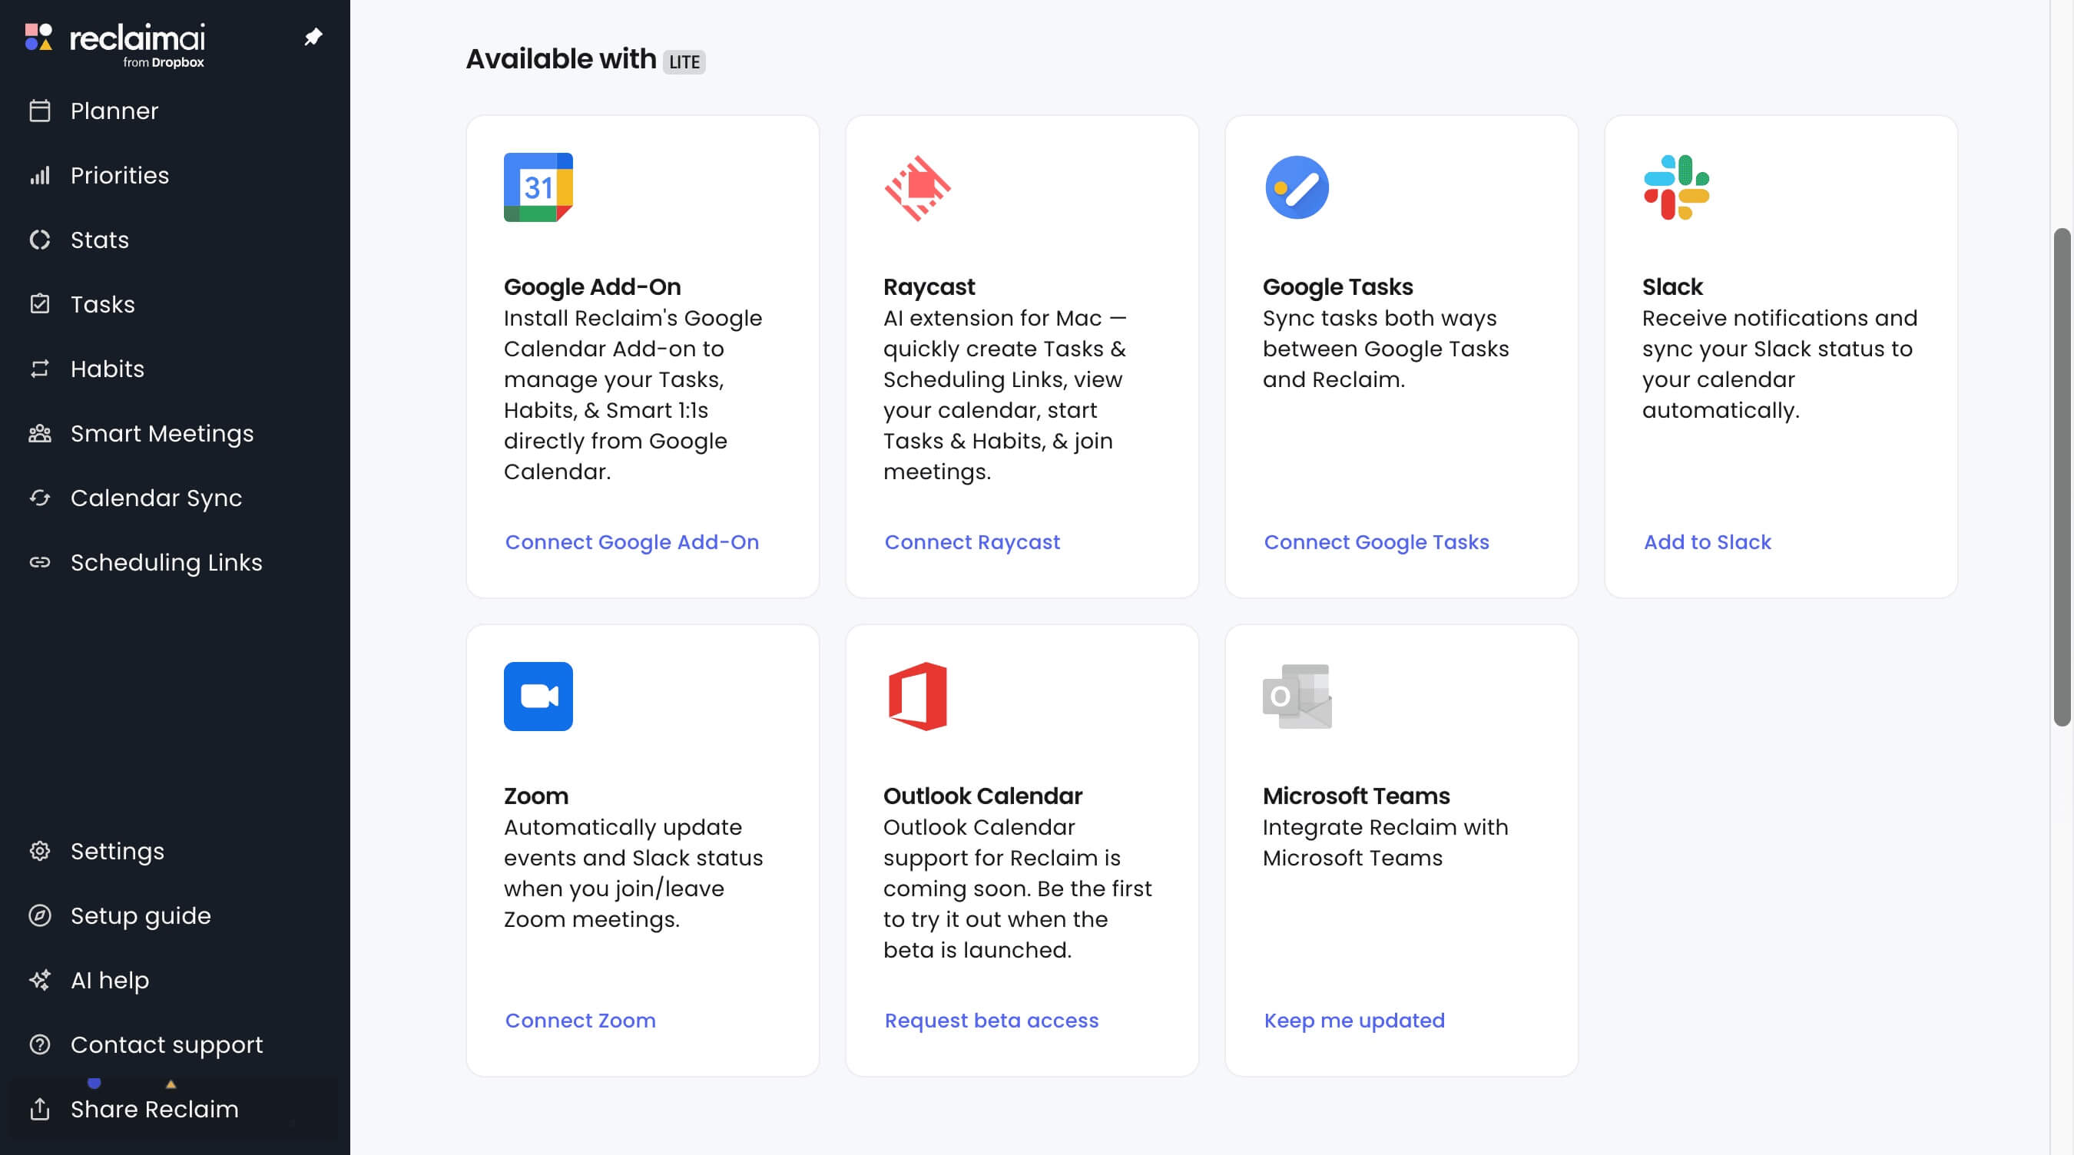The height and width of the screenshot is (1155, 2074).
Task: Click the Microsoft Teams card title
Action: coord(1356,796)
